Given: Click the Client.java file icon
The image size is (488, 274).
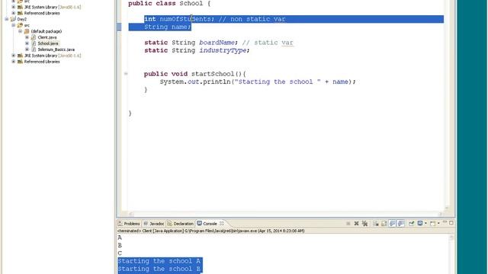Looking at the screenshot, I should (34, 37).
